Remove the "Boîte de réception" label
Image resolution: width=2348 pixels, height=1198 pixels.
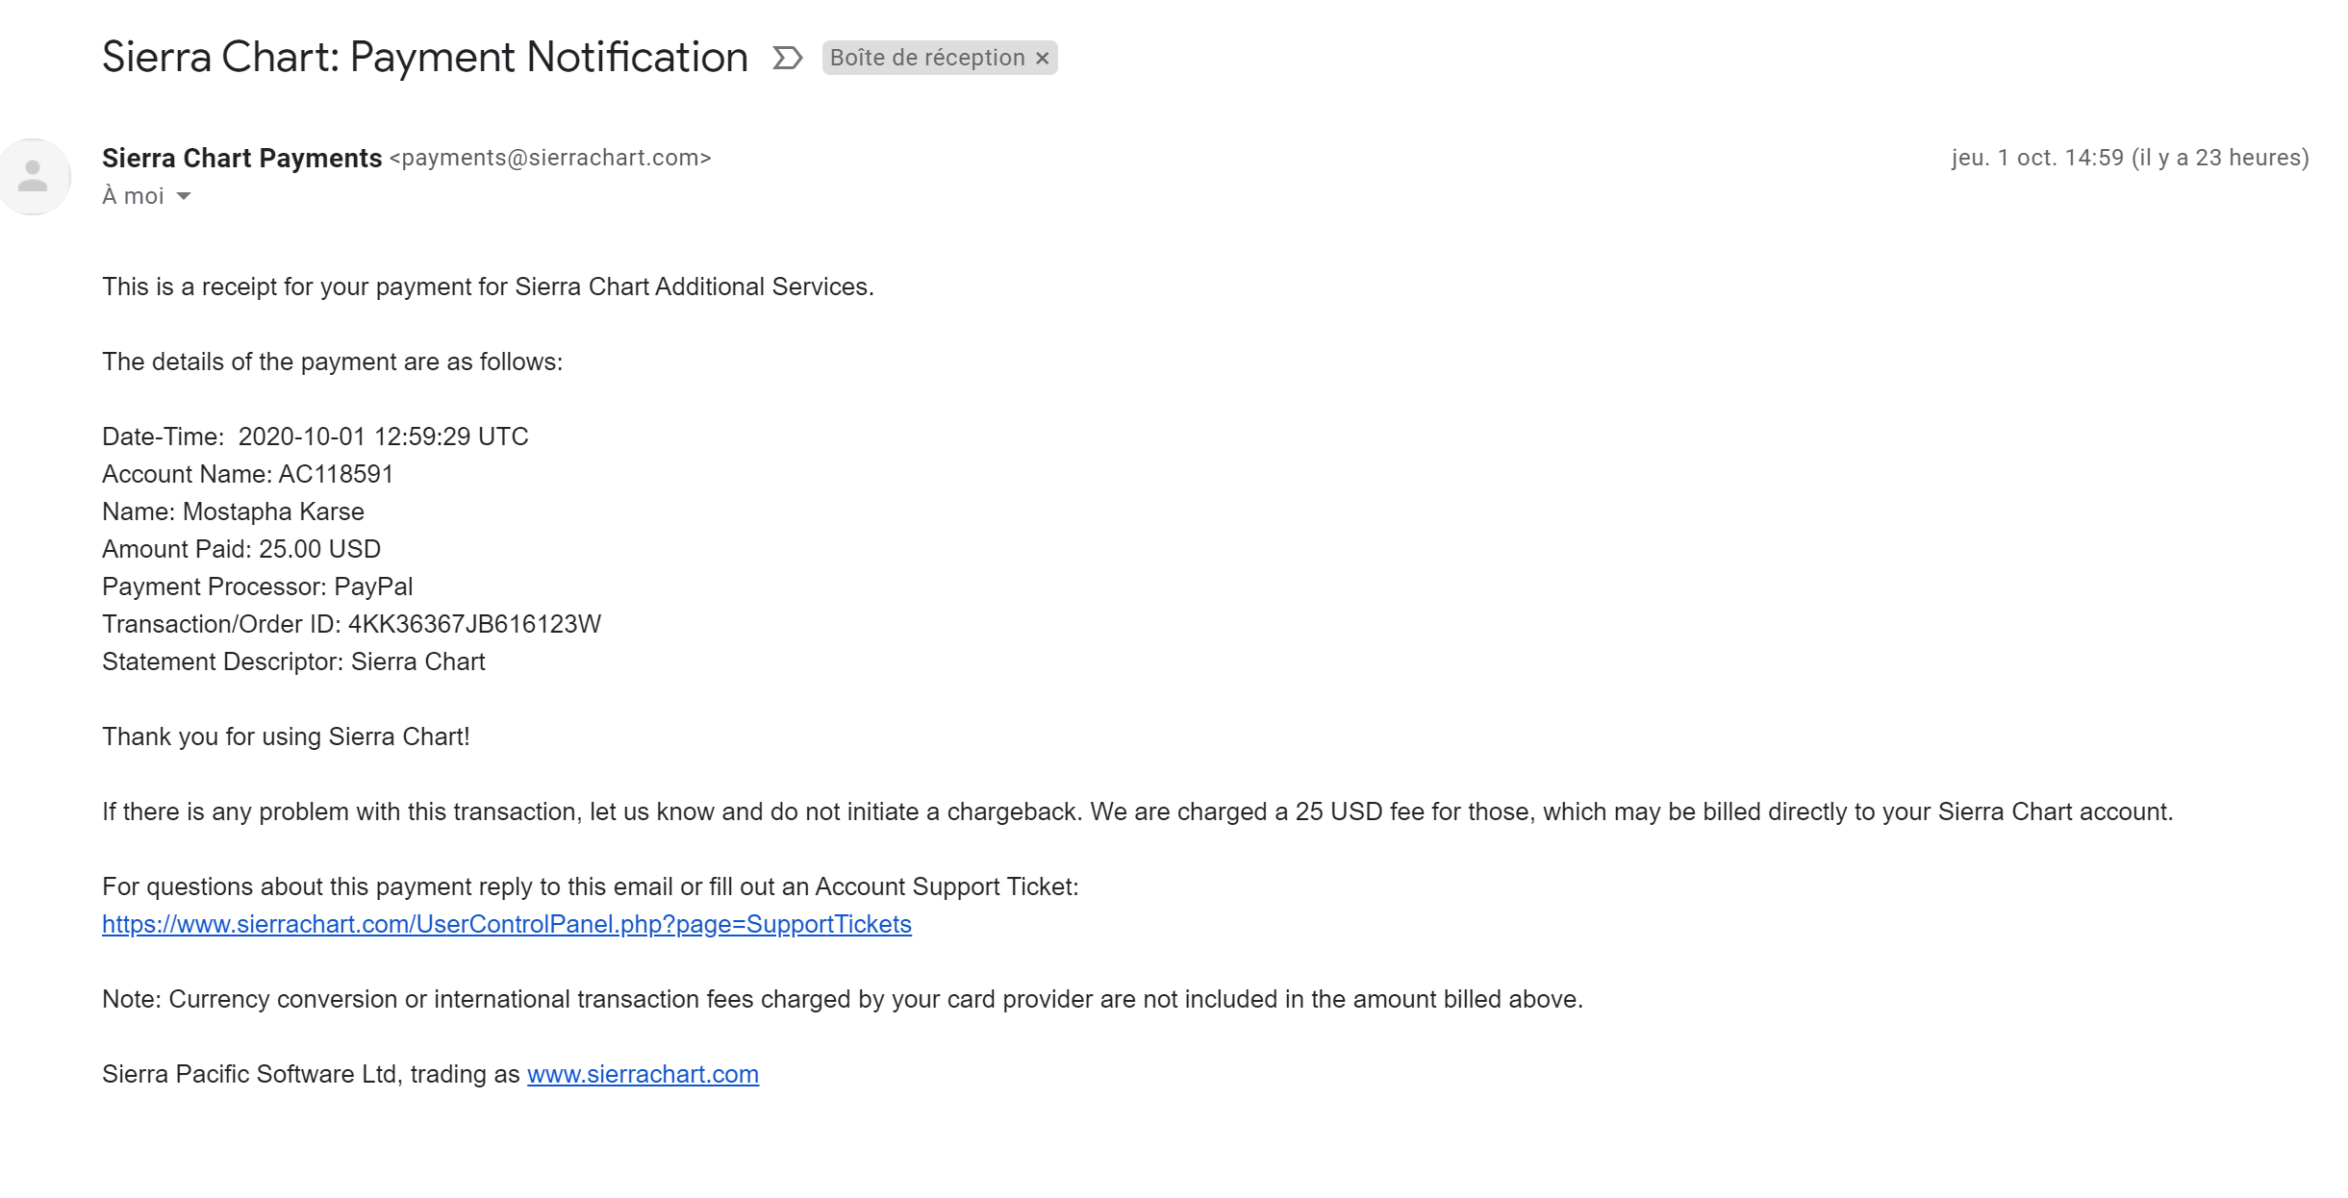point(1042,59)
